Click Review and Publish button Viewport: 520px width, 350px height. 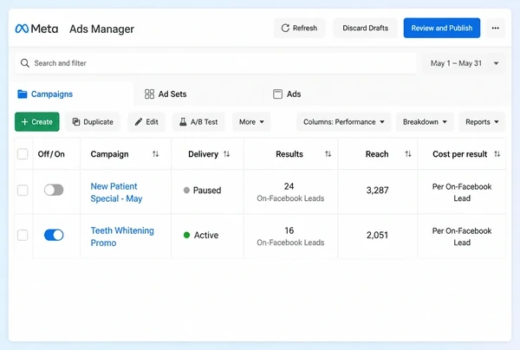[442, 29]
